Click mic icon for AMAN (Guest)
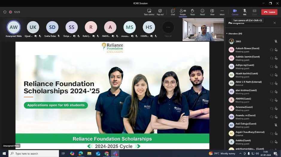 pos(276,100)
